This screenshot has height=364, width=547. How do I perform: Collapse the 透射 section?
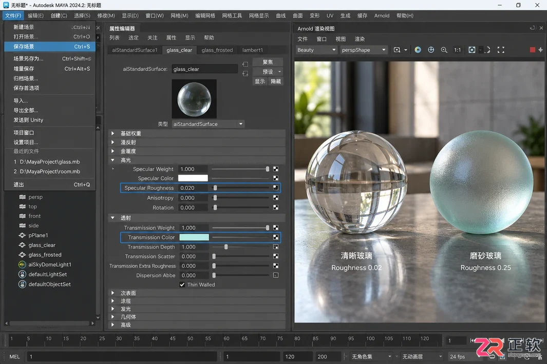point(112,218)
